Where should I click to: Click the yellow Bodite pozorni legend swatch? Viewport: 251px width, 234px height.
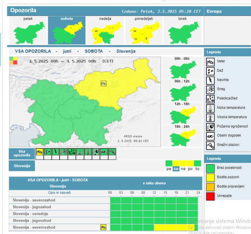(x=211, y=177)
